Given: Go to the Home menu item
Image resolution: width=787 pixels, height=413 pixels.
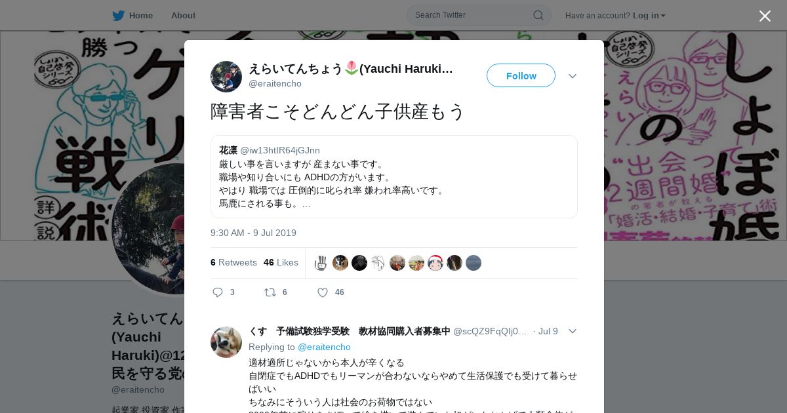Looking at the screenshot, I should (x=141, y=15).
